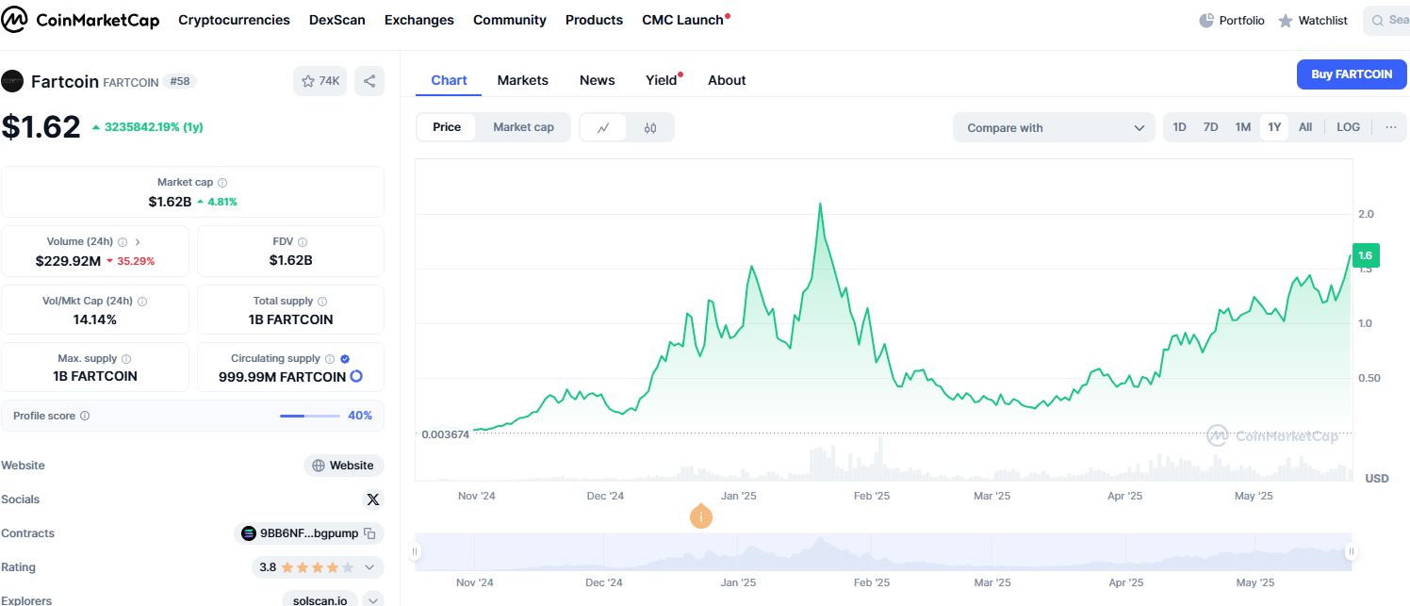Open the CMC Launch nav item

(x=685, y=20)
